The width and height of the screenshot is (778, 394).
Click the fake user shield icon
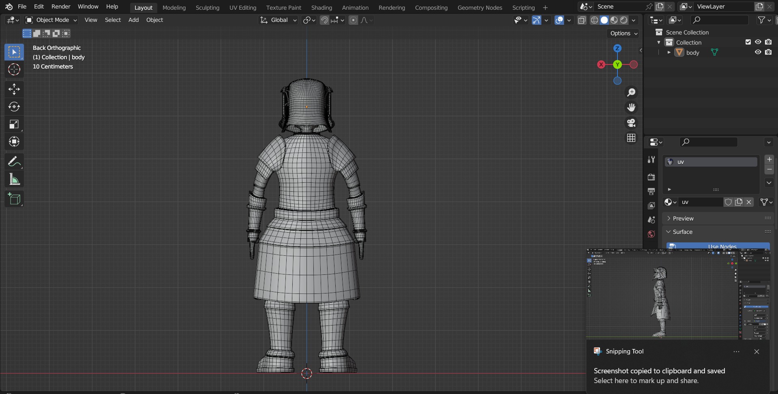point(728,202)
